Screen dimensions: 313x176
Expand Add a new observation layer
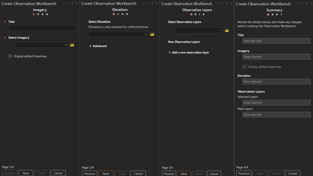point(189,53)
